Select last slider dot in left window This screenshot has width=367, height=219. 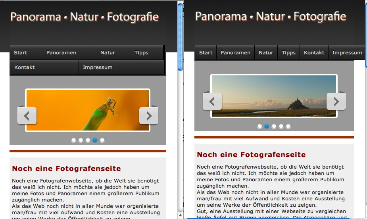click(x=102, y=140)
